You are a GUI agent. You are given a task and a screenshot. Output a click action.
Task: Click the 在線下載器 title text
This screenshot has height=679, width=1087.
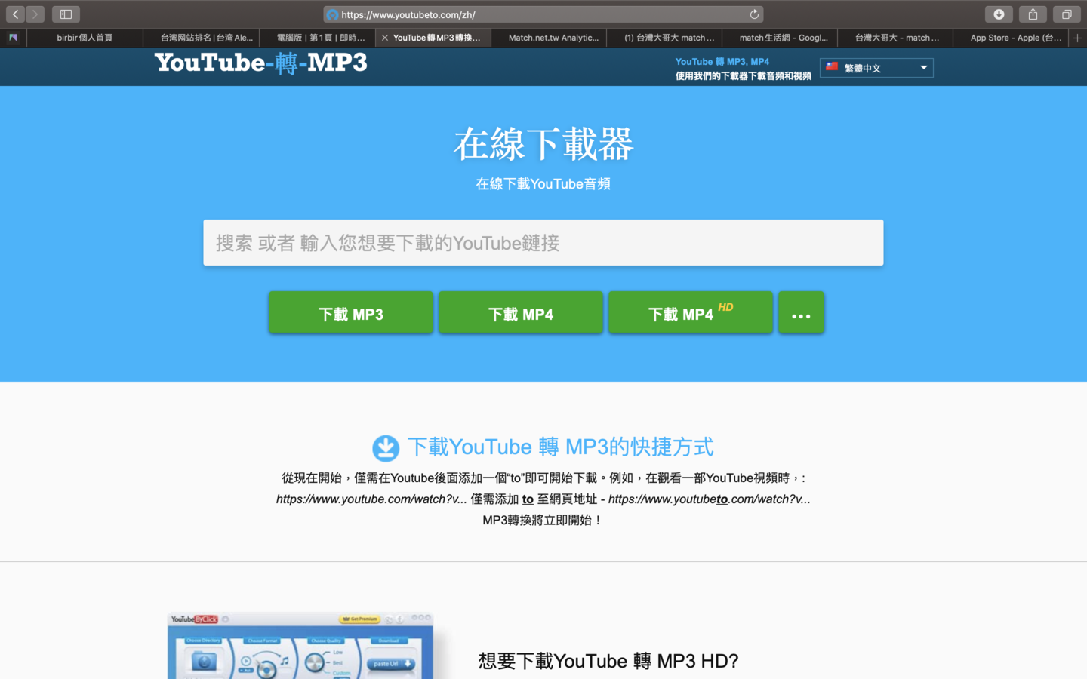tap(543, 143)
